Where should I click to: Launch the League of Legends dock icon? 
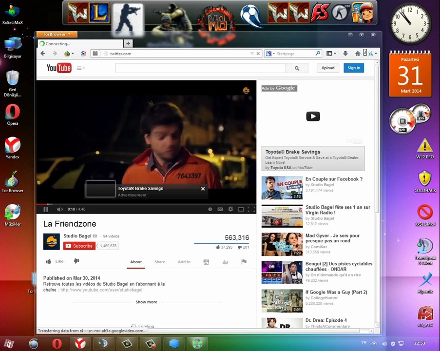[98, 13]
